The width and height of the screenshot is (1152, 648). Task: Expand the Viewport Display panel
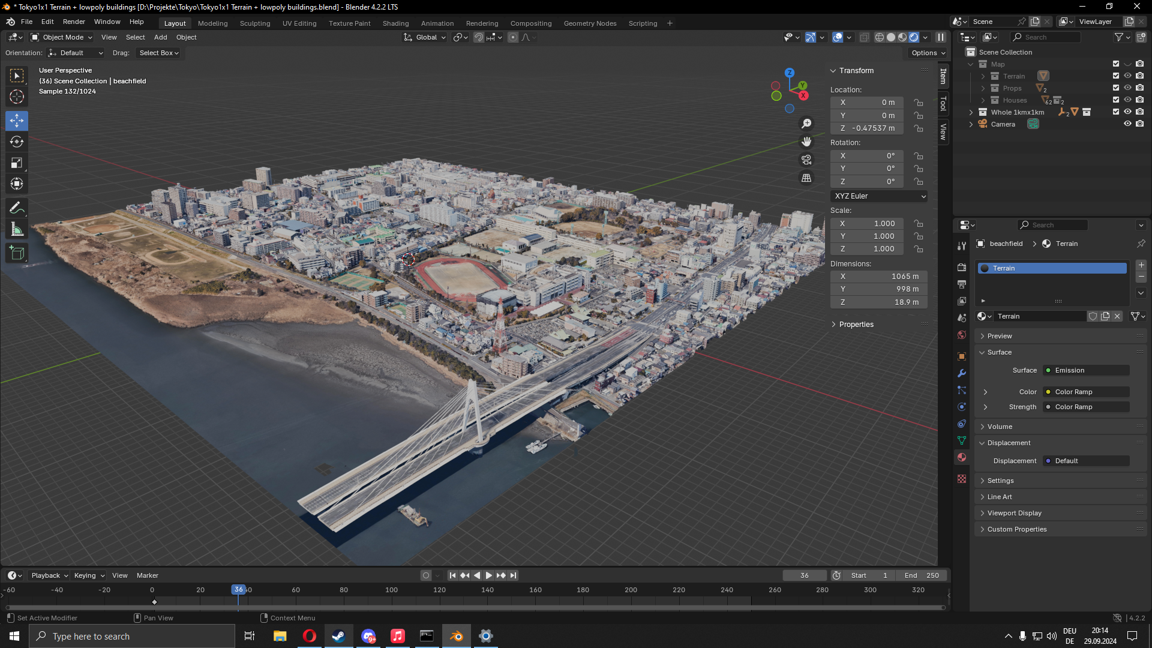[1014, 513]
